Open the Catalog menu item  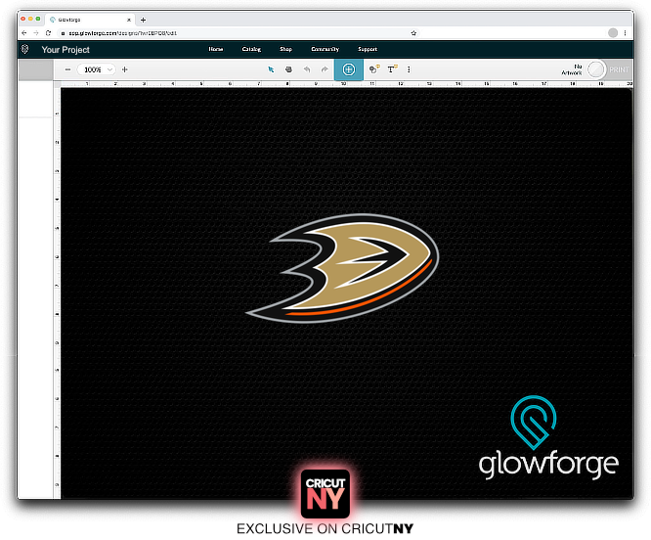pos(251,49)
